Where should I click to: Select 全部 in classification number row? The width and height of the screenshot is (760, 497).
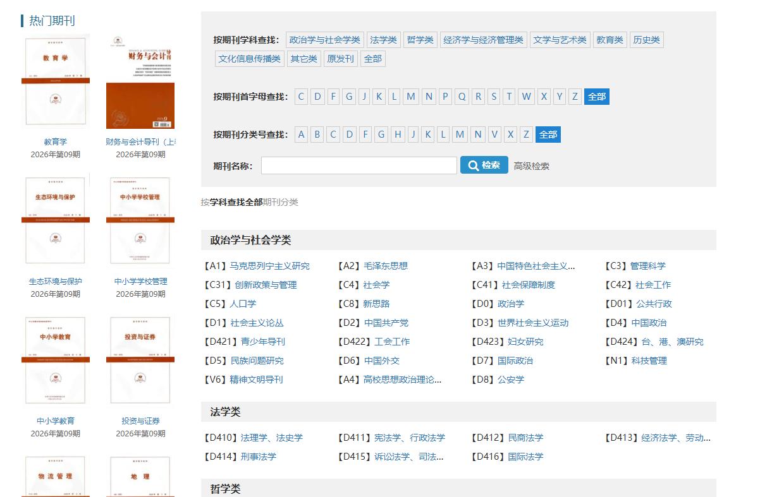[548, 135]
